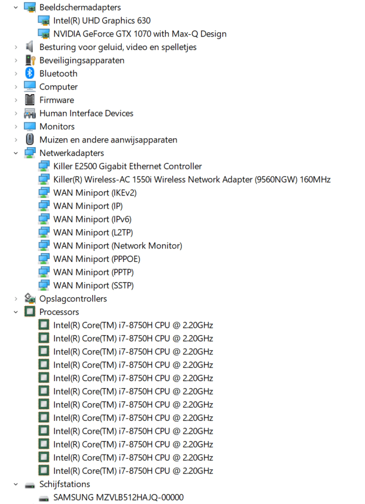
Task: Expand the Computer node
Action: (16, 87)
